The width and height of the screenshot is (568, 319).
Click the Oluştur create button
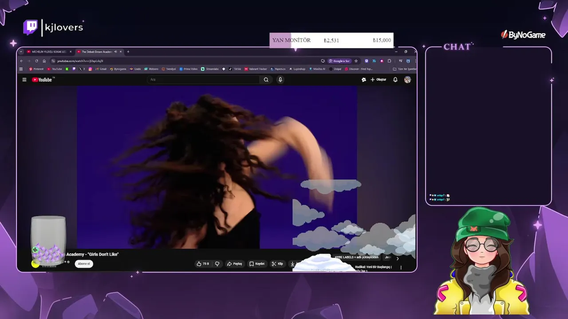click(x=378, y=80)
